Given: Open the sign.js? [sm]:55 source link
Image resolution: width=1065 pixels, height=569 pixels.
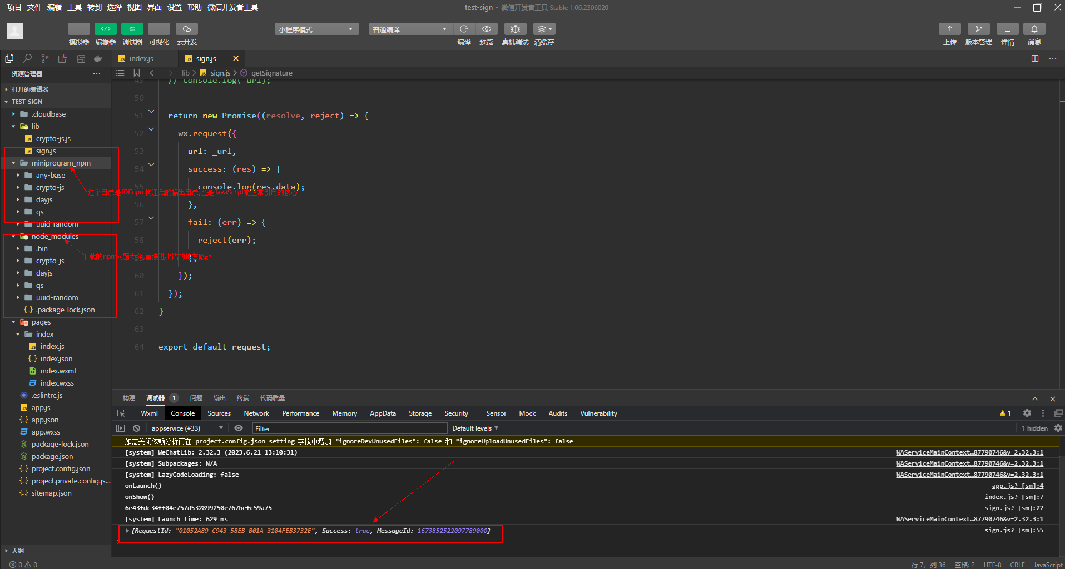Looking at the screenshot, I should click(x=1014, y=531).
